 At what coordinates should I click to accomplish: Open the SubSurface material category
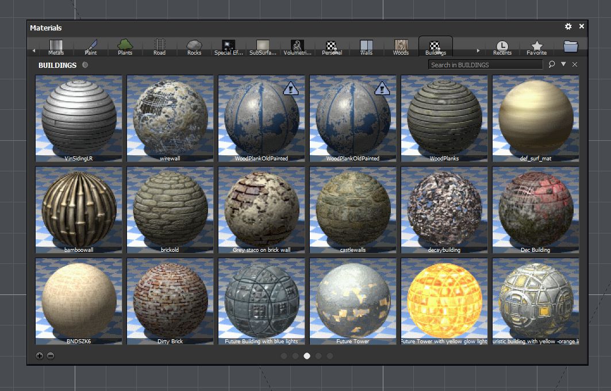[263, 47]
